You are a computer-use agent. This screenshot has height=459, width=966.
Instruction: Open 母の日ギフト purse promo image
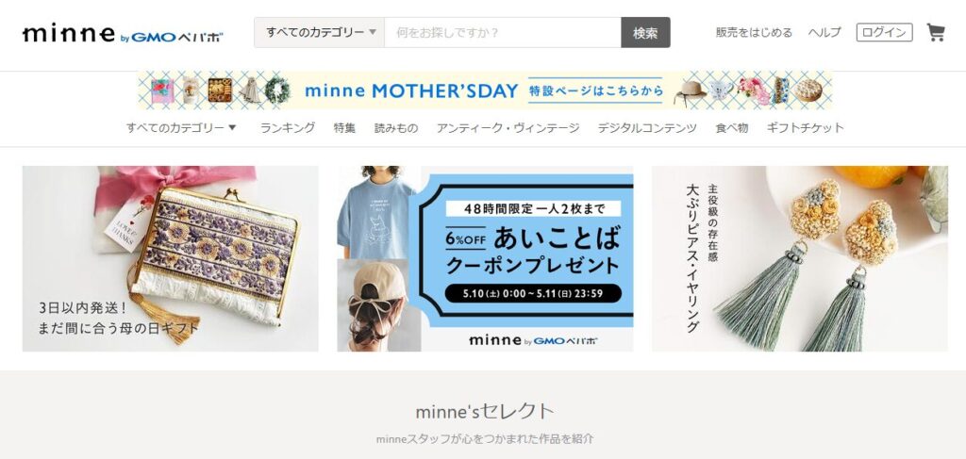tap(171, 258)
